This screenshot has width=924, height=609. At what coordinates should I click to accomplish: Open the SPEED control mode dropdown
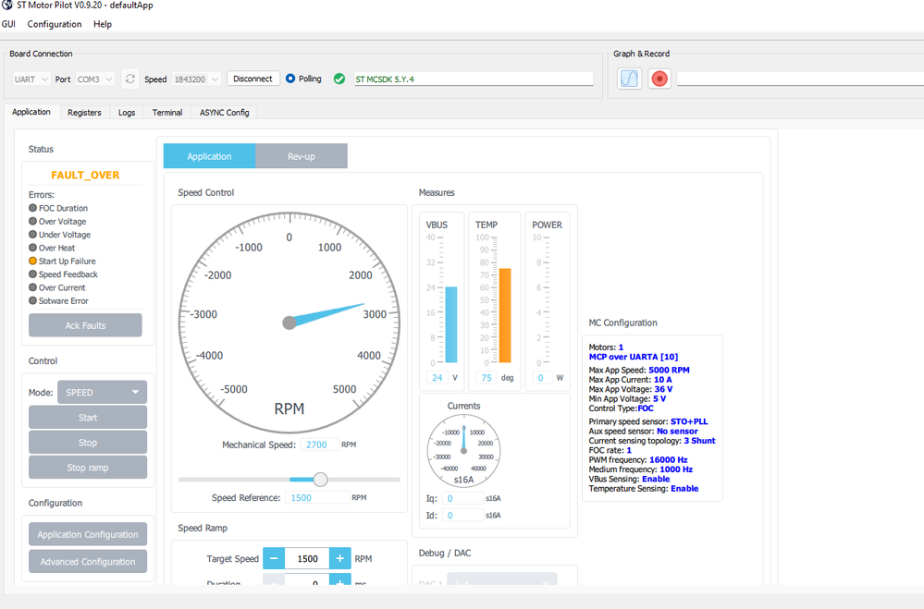tap(102, 392)
